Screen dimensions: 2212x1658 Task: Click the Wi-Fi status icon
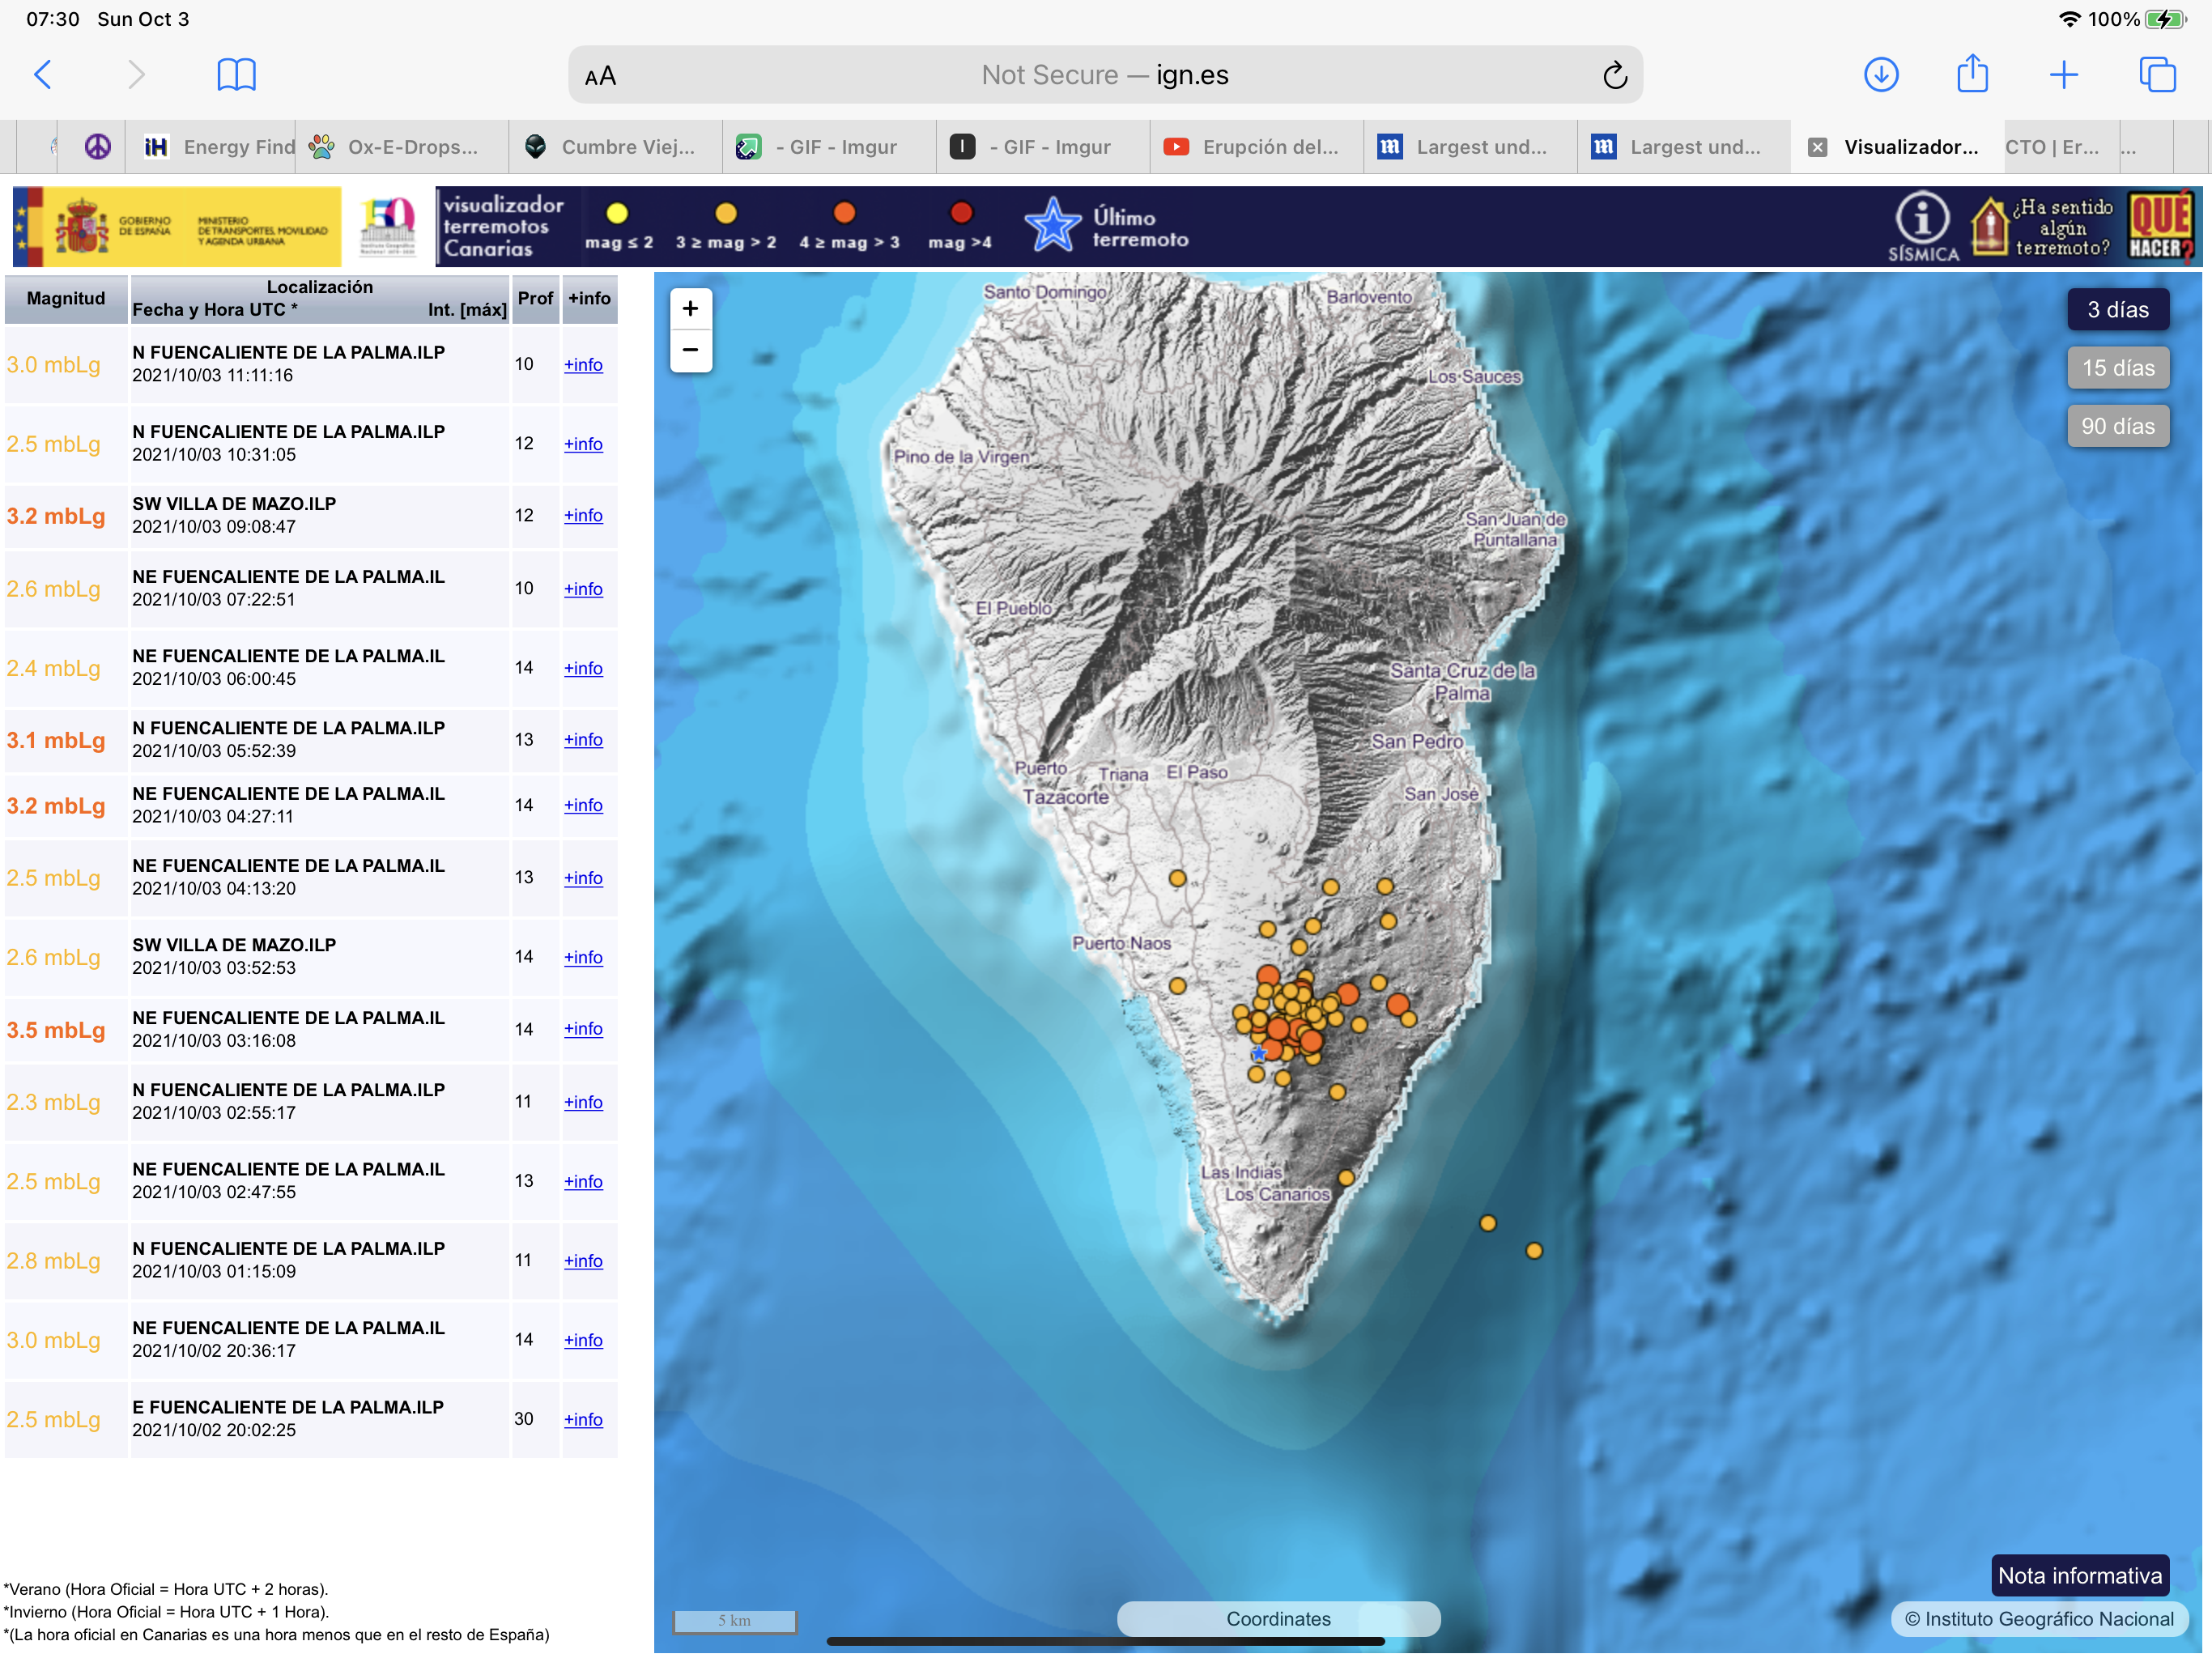2069,19
